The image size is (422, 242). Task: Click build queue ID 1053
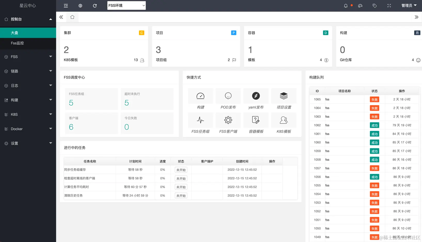(x=317, y=203)
